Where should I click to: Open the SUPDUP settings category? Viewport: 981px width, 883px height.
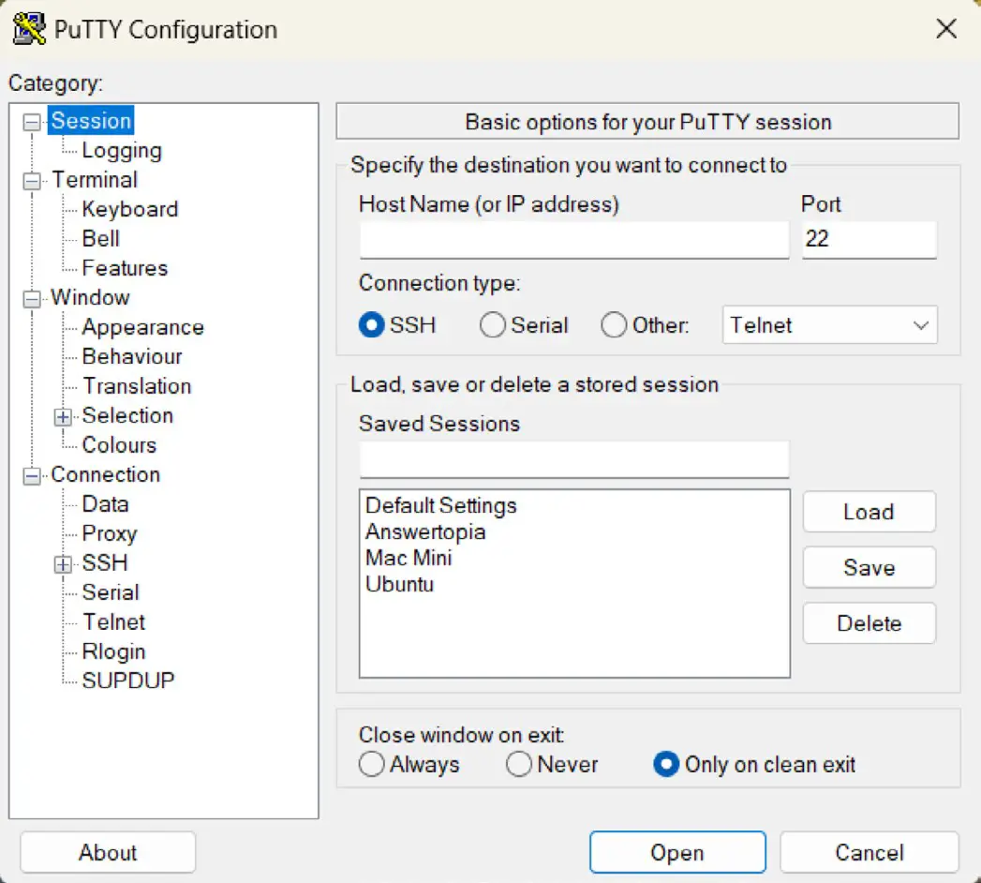tap(128, 681)
